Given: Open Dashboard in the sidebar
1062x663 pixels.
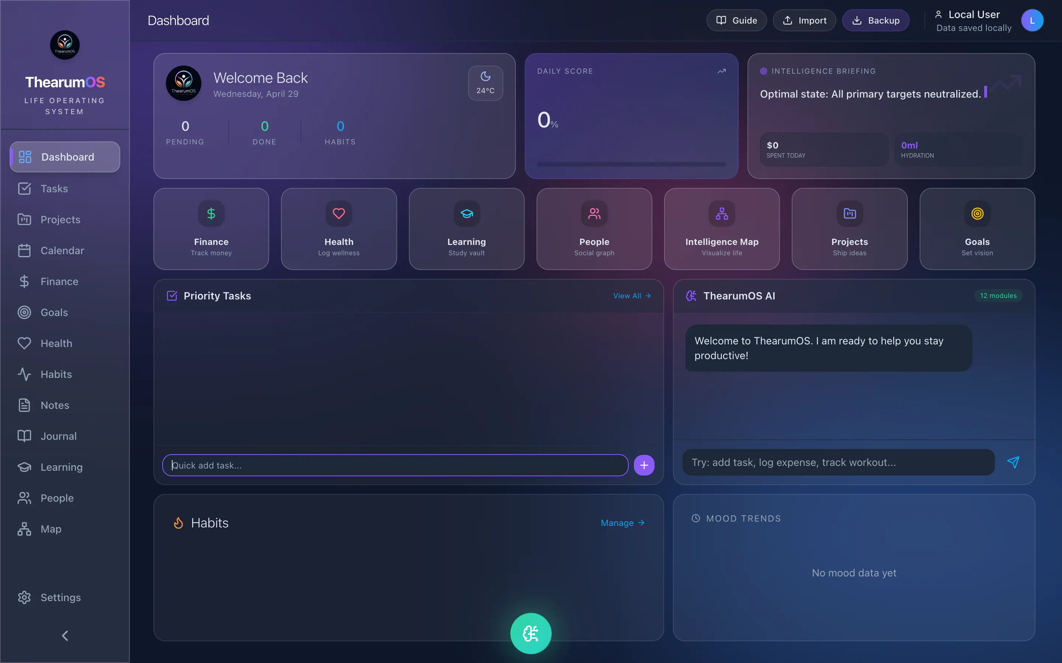Looking at the screenshot, I should (x=65, y=157).
